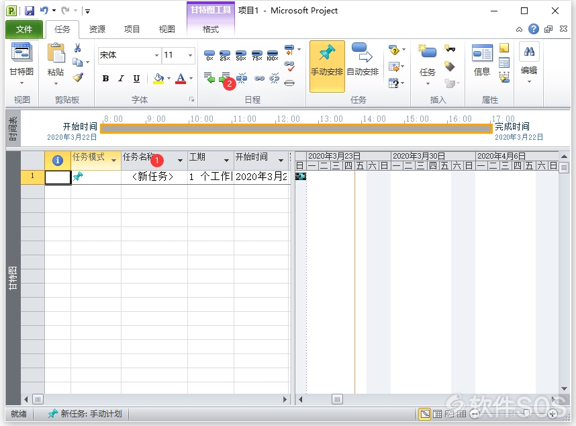
Task: Click the 新任务: 手动计划 status bar button
Action: pos(85,414)
